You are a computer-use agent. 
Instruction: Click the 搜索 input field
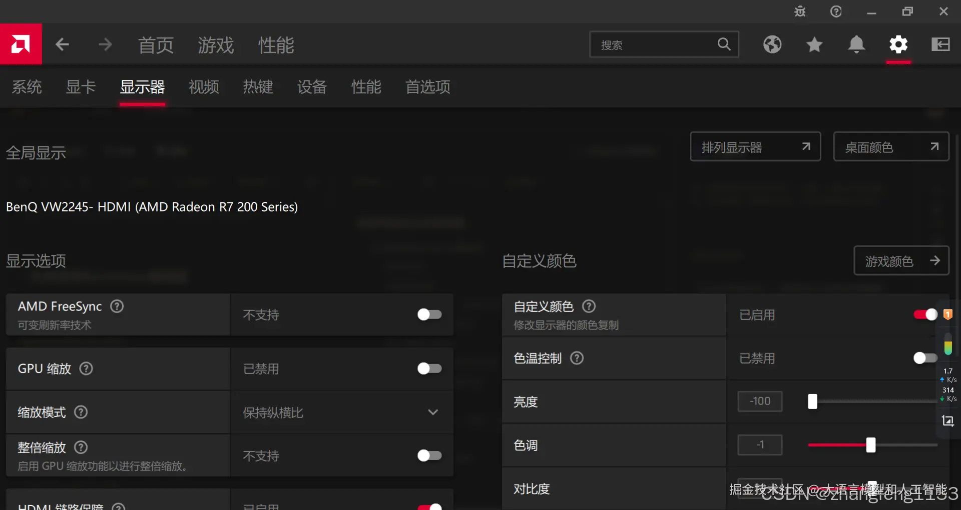point(664,44)
